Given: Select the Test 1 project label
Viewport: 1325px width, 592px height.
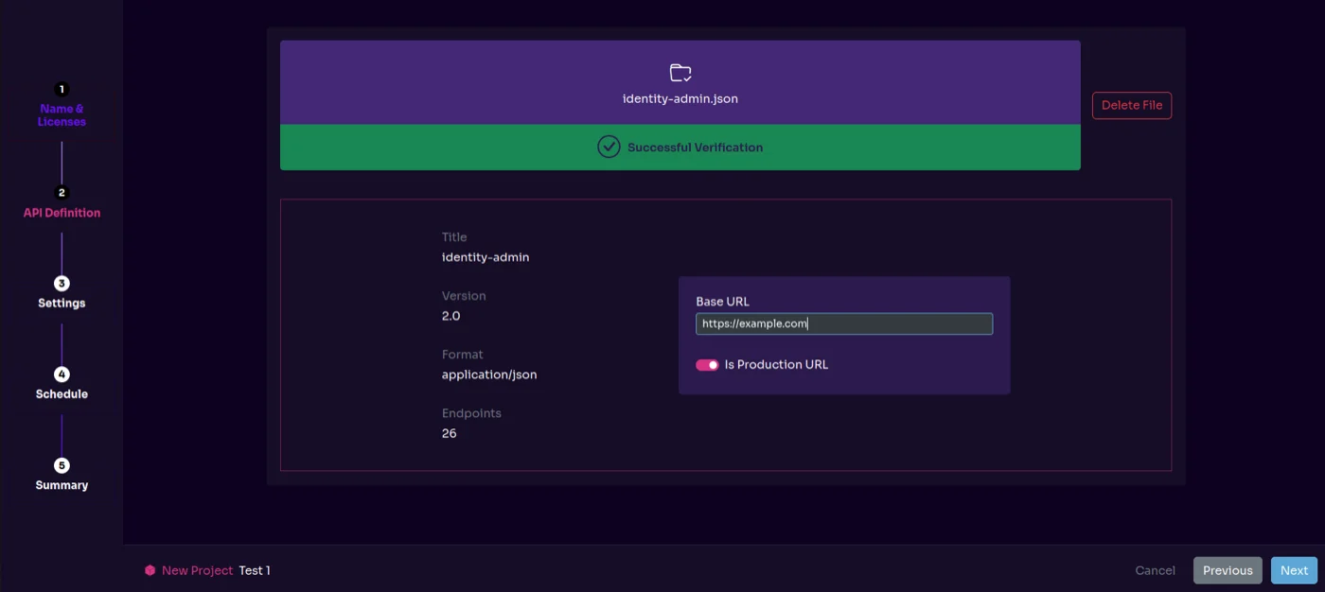Looking at the screenshot, I should pos(255,570).
